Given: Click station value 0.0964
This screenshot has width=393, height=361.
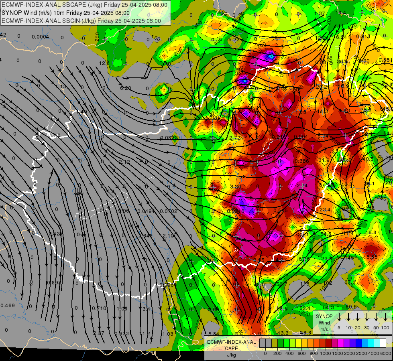Looking at the screenshot, I should (168, 285).
